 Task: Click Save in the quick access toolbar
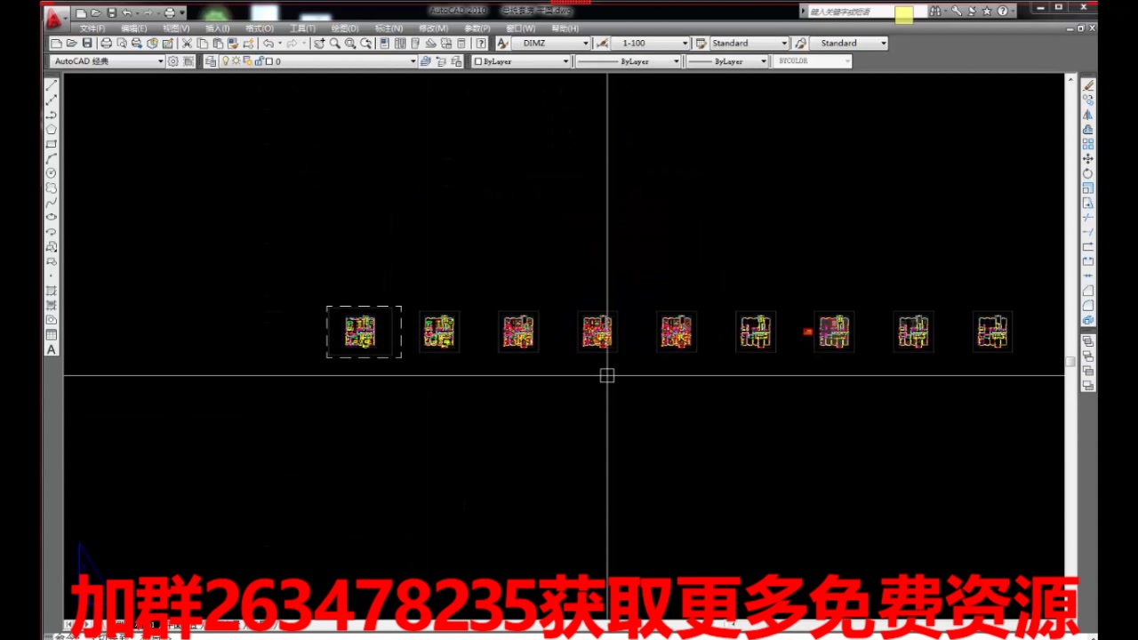[111, 13]
